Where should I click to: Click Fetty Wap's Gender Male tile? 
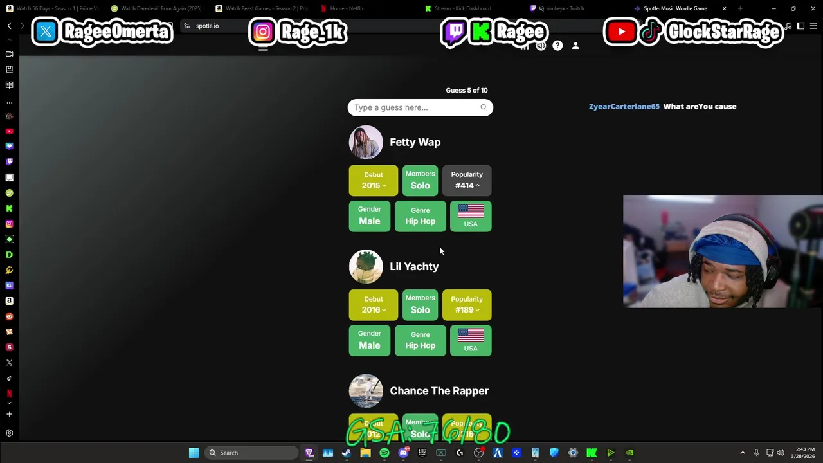coord(369,215)
